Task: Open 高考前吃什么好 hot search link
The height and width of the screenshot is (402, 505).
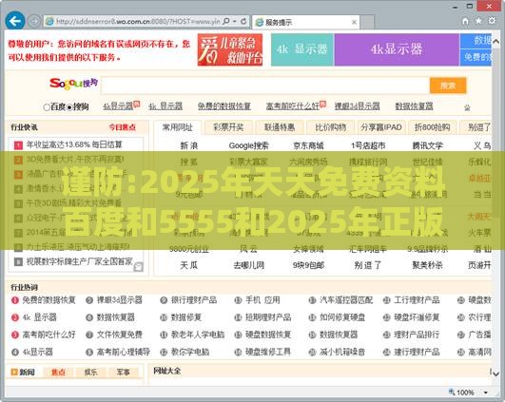Action: (x=292, y=105)
